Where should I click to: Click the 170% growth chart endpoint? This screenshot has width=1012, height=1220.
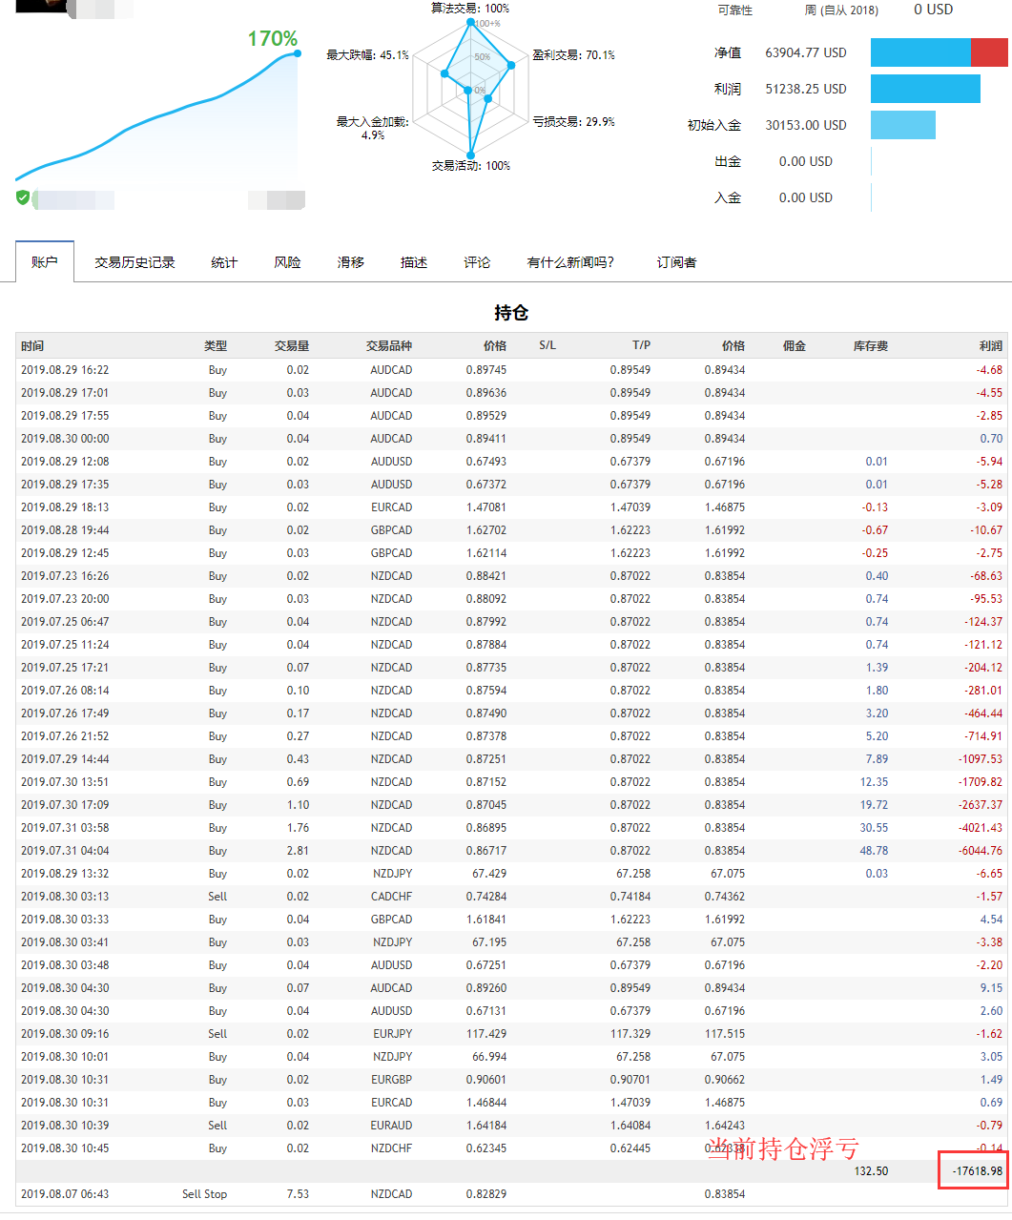pyautogui.click(x=298, y=53)
